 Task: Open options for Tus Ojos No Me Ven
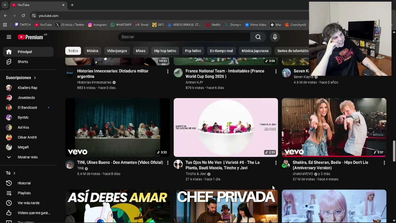click(276, 163)
